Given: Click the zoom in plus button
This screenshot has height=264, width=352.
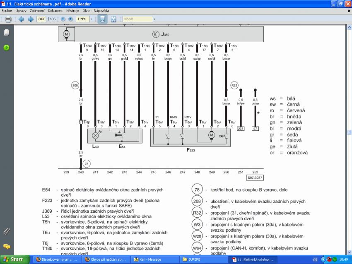Looking at the screenshot, I should coord(70,19).
